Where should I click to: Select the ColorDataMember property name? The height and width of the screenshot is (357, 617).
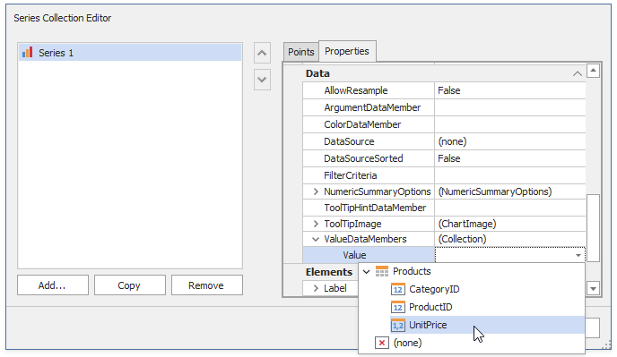[362, 124]
